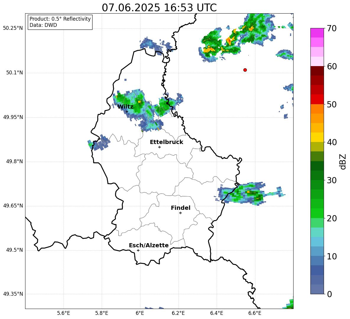The image size is (350, 319).
Task: Click the 6.6°E longitude label
Action: 255,313
